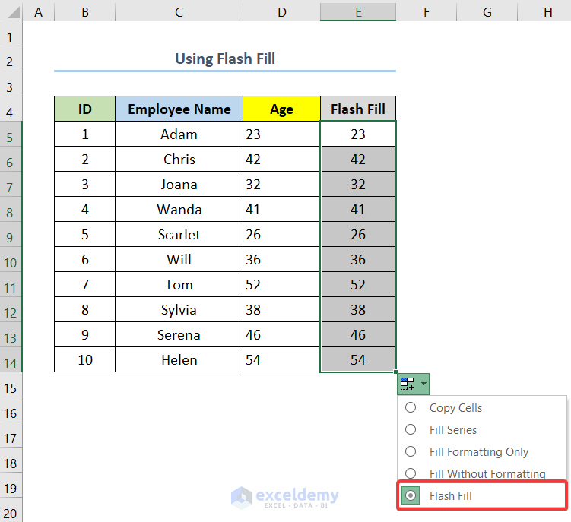This screenshot has width=571, height=522.
Task: Choose the Fill Series radio option
Action: click(411, 429)
